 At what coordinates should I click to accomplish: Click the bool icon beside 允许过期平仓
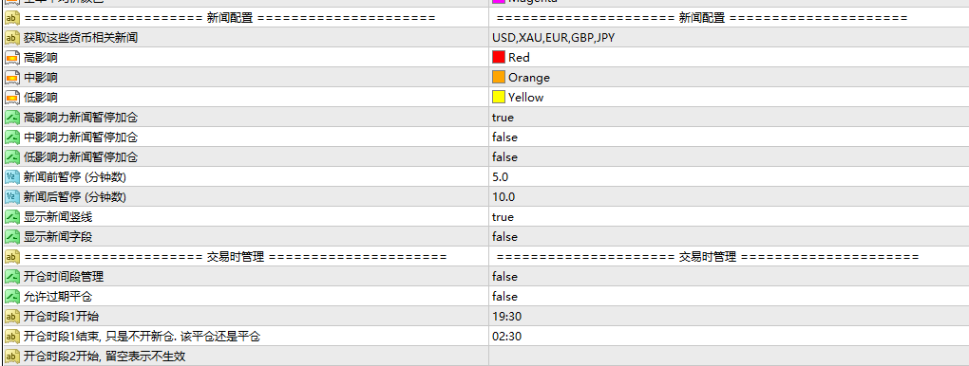pos(12,296)
